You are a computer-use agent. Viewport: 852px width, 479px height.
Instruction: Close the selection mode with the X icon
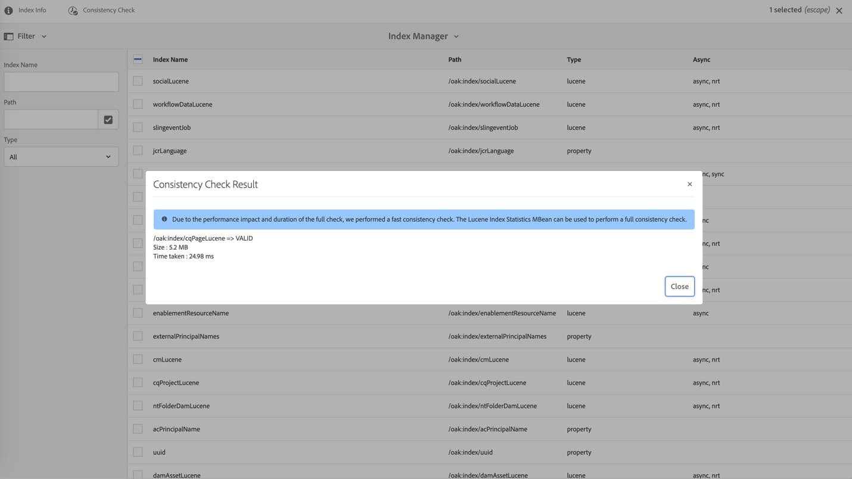pos(839,10)
